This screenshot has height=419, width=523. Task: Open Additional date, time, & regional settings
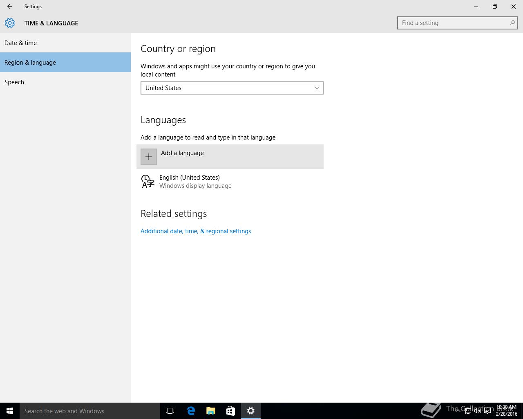click(x=196, y=231)
